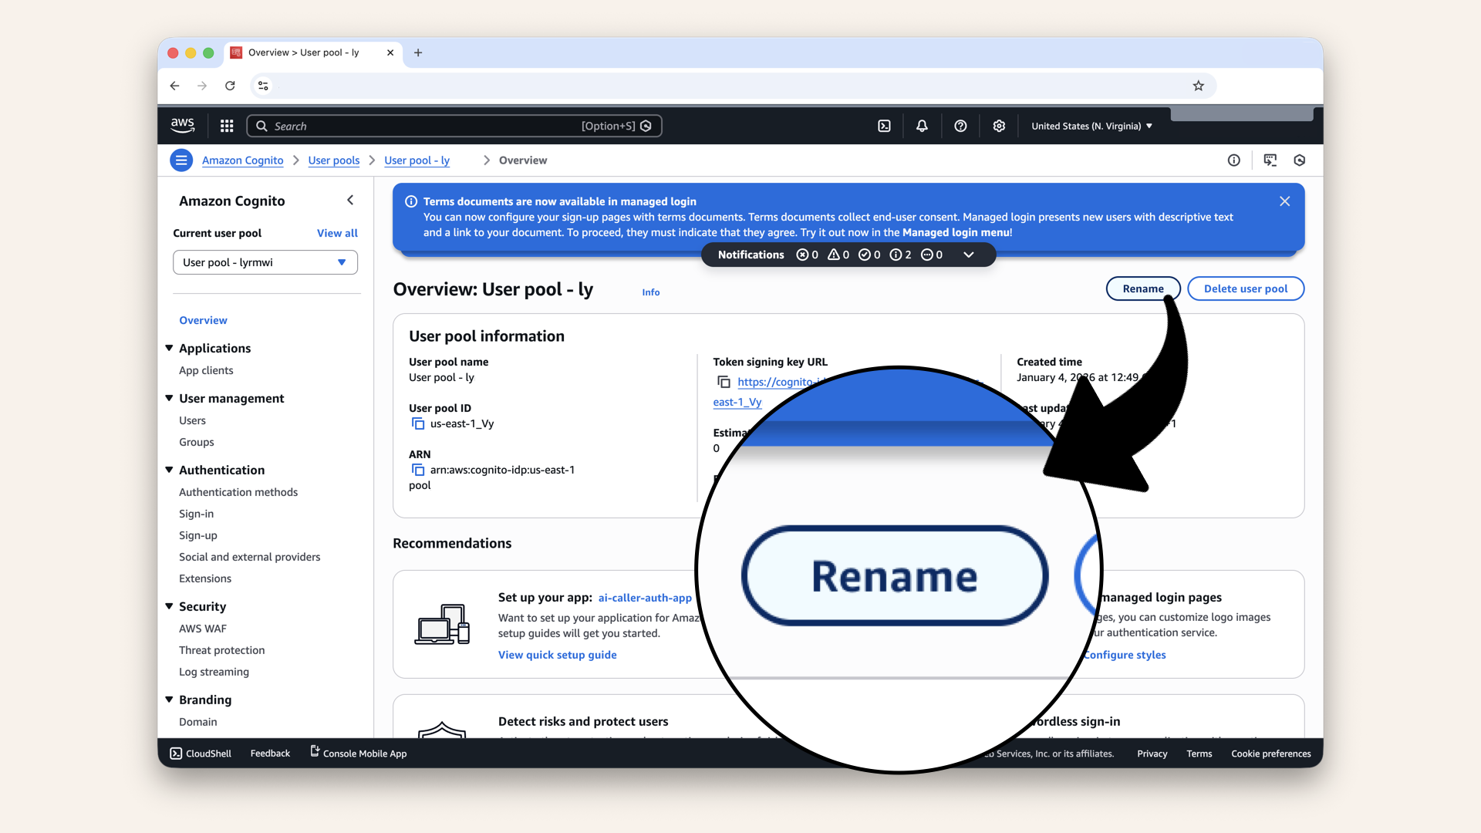Collapse the Amazon Cognito sidebar
The height and width of the screenshot is (833, 1481).
[x=350, y=201]
